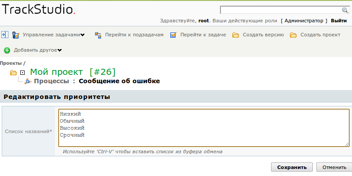Viewport: 352px width, 176px height.
Task: Click the collapse side panel icon
Action: click(x=5, y=35)
